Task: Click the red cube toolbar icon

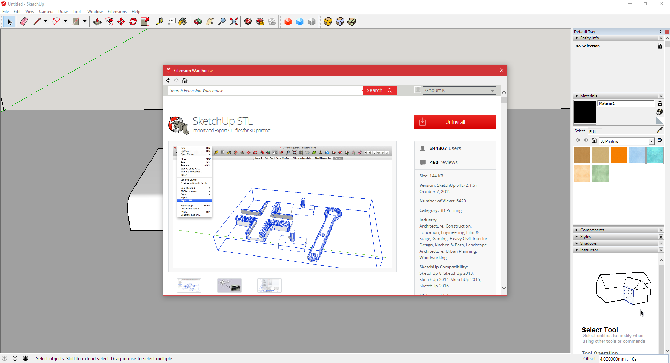Action: (x=288, y=22)
